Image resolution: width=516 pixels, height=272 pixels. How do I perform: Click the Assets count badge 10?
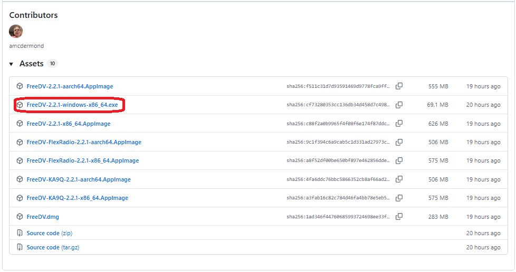click(52, 64)
